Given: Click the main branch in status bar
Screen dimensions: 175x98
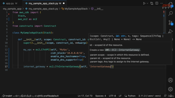Looking at the screenshot, I should point(7,96).
